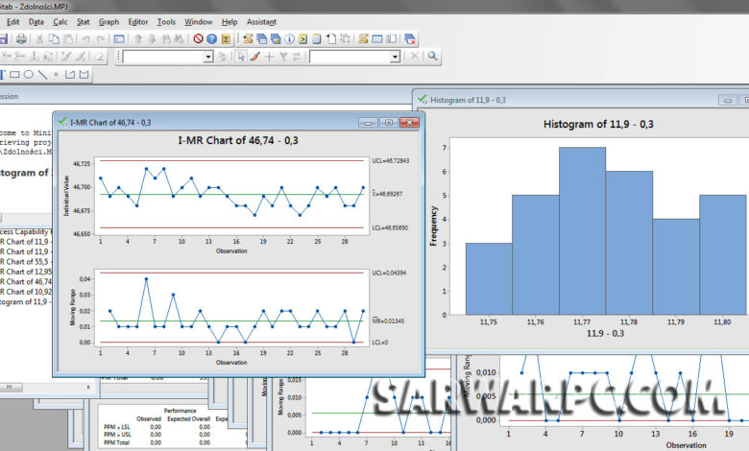This screenshot has width=749, height=451.
Task: Show the current Worksheet window icon
Action: [377, 39]
